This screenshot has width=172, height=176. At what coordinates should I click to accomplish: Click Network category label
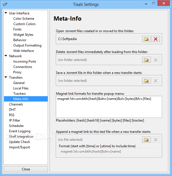(16, 56)
